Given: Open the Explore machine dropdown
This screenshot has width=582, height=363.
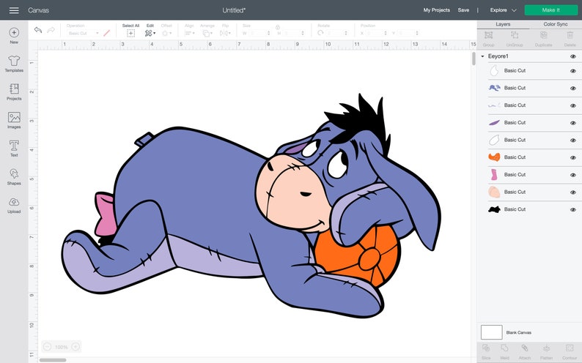Looking at the screenshot, I should pyautogui.click(x=503, y=10).
